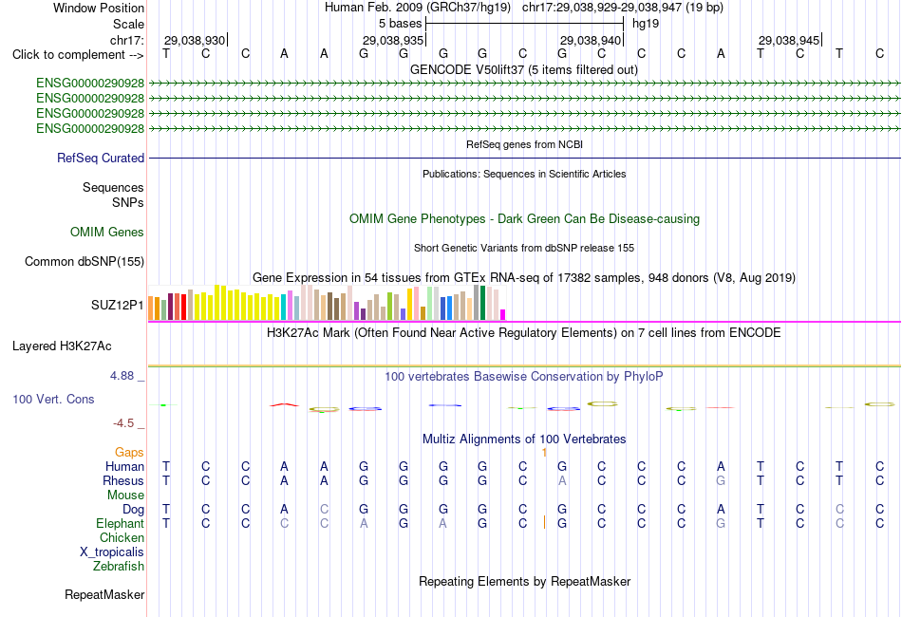Click the Window Position label
This screenshot has height=617, width=902.
pos(99,8)
